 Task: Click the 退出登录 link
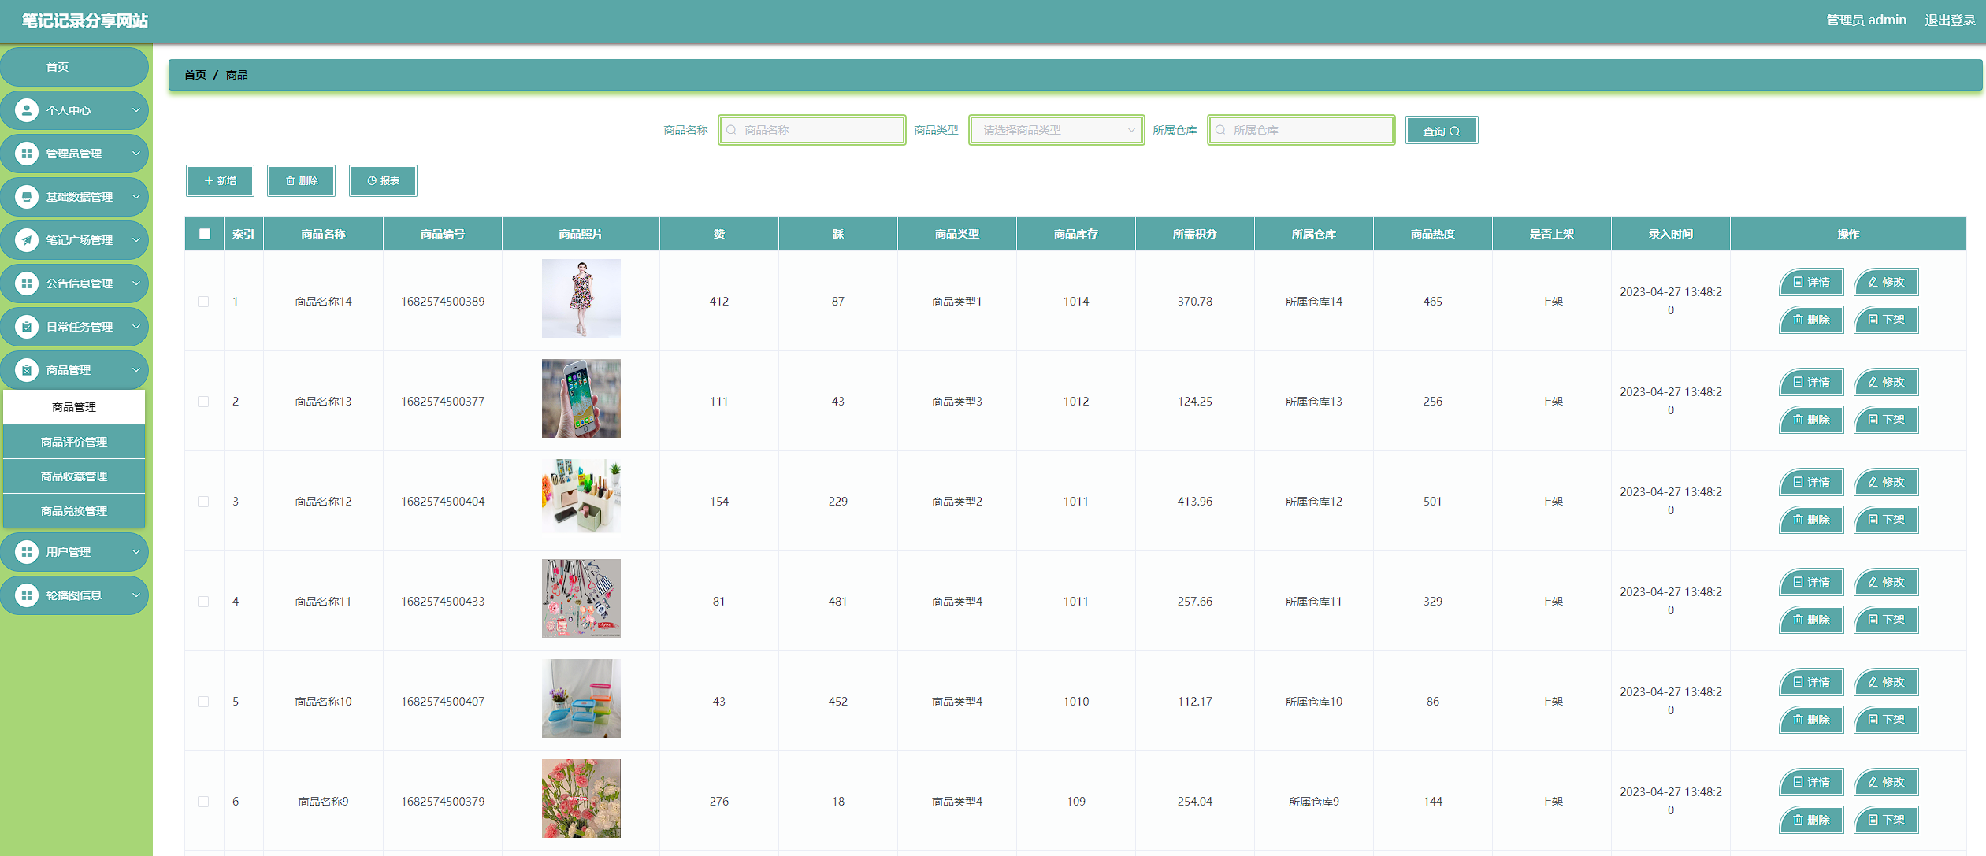(1949, 20)
